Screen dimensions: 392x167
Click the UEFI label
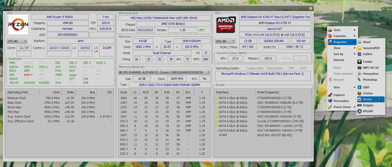201,30
